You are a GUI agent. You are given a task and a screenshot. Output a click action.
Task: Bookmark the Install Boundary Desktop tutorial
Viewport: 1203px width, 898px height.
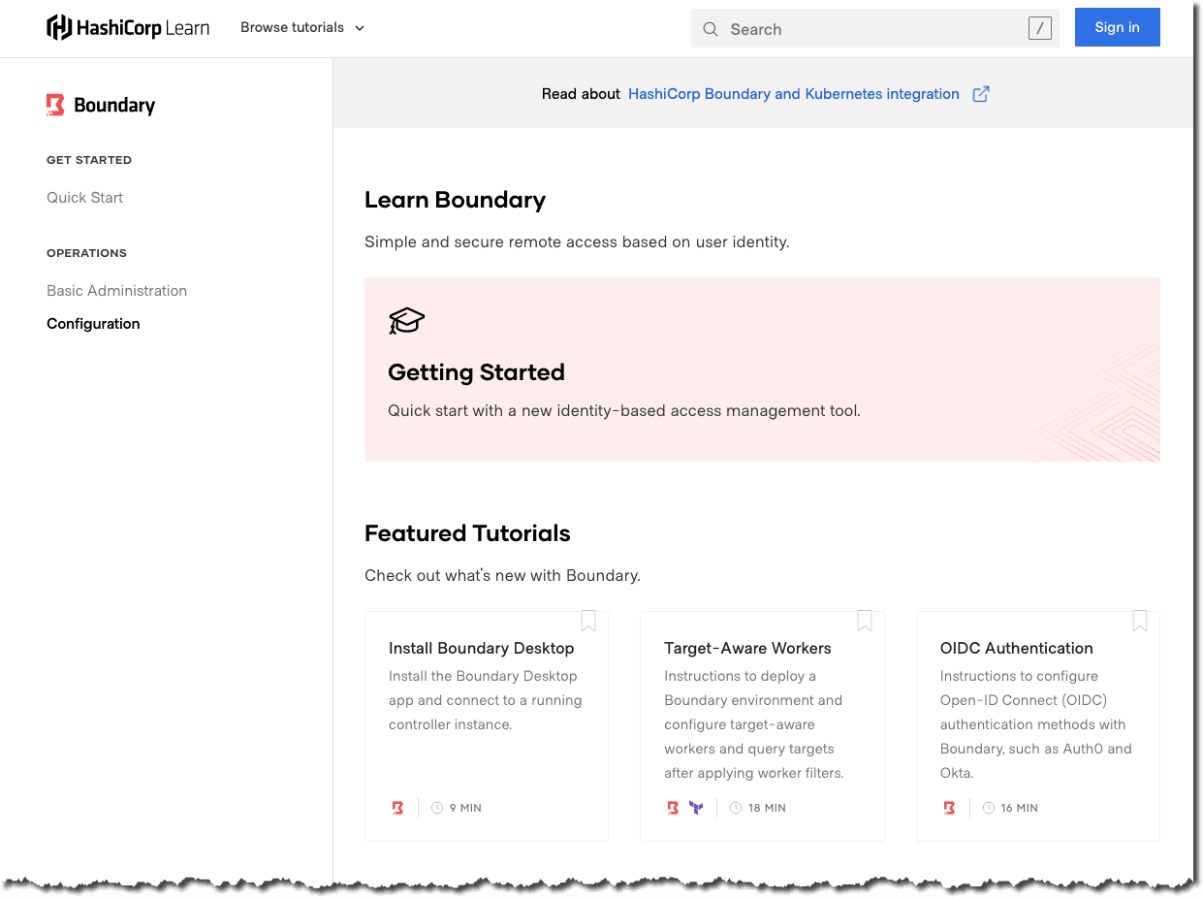[588, 620]
